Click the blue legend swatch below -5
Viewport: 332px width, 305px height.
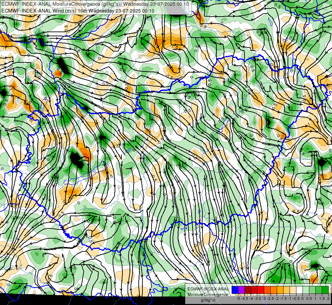coord(235,290)
